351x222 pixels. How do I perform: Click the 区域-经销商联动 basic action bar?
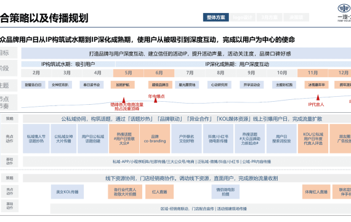(x=201, y=208)
